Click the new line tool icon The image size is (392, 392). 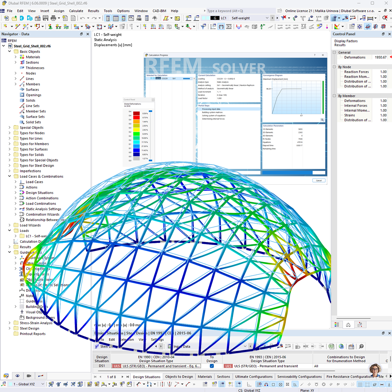17,26
